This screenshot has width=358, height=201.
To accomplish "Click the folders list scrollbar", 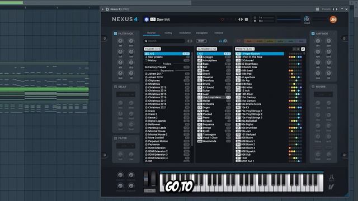I will point(192,99).
